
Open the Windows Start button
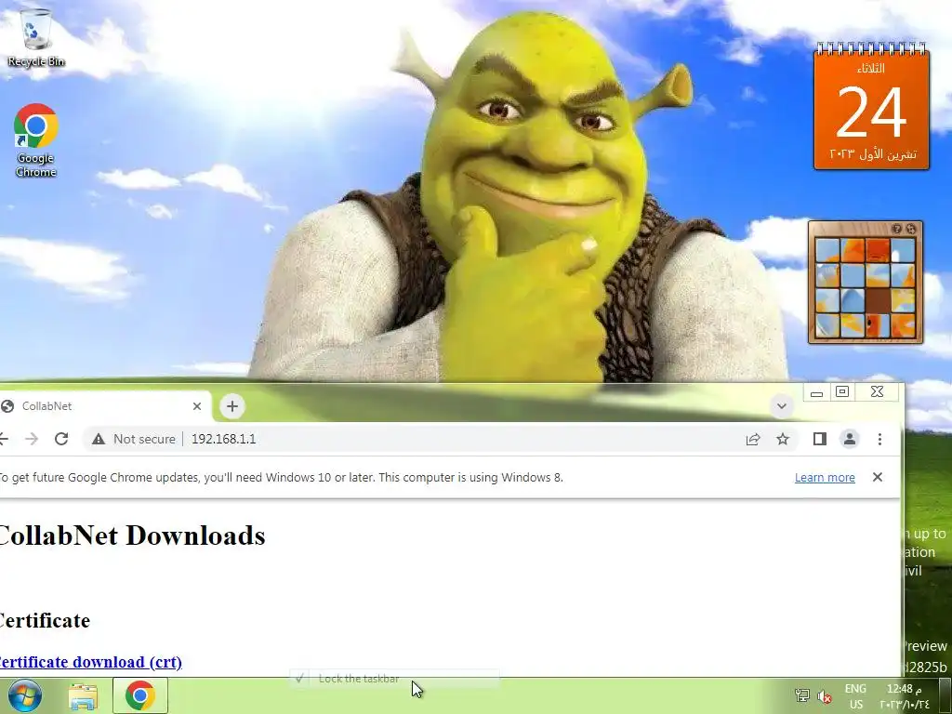click(x=24, y=695)
